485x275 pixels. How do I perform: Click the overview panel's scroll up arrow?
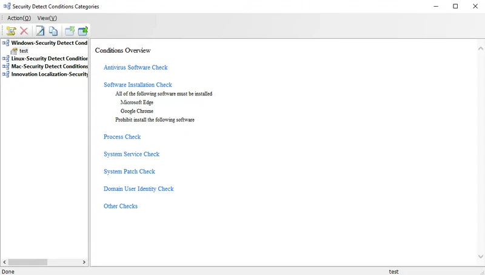tap(480, 48)
